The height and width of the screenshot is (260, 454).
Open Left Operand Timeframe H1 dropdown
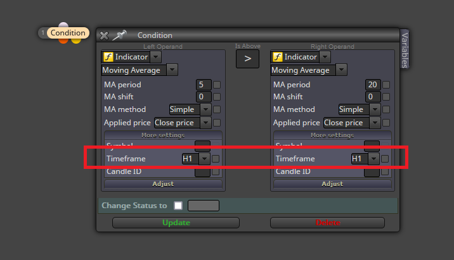(x=204, y=159)
